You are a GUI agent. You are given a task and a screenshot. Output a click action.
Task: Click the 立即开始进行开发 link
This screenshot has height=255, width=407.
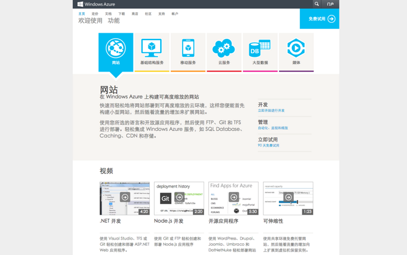tap(271, 111)
